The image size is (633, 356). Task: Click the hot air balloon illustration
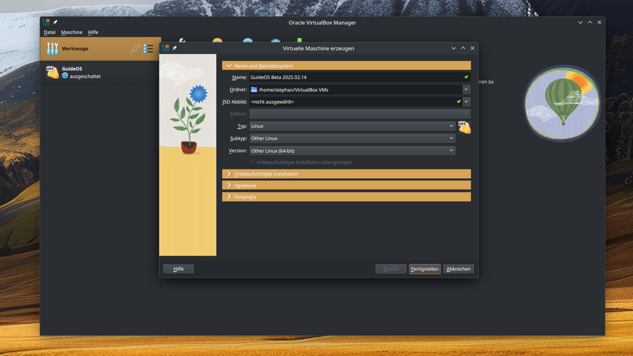[x=562, y=103]
